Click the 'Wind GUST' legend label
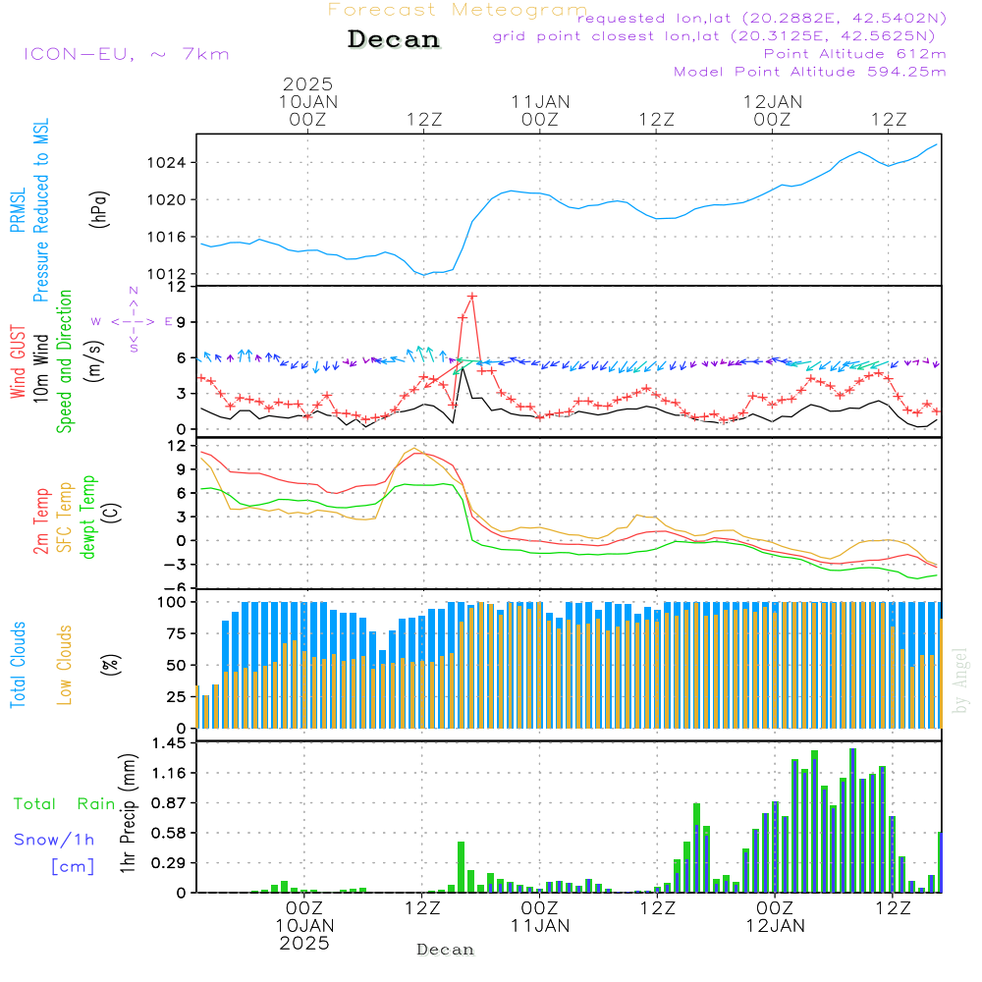This screenshot has width=982, height=982. pyautogui.click(x=18, y=362)
